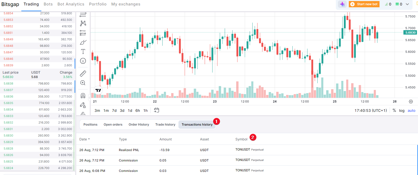This screenshot has height=175, width=418.
Task: Click the purple AI sparkle icon
Action: click(x=342, y=4)
